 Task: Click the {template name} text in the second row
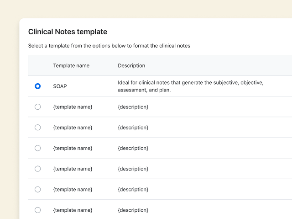pos(73,107)
